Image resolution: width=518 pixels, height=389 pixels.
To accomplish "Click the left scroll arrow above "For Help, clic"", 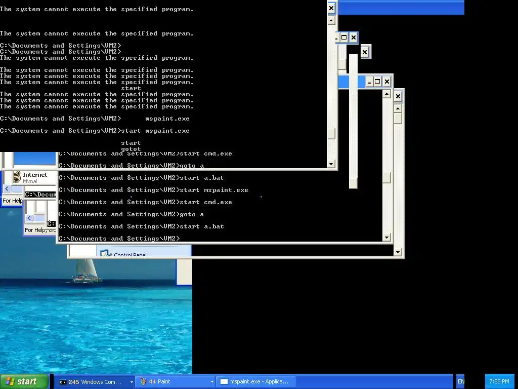I will coord(29,218).
